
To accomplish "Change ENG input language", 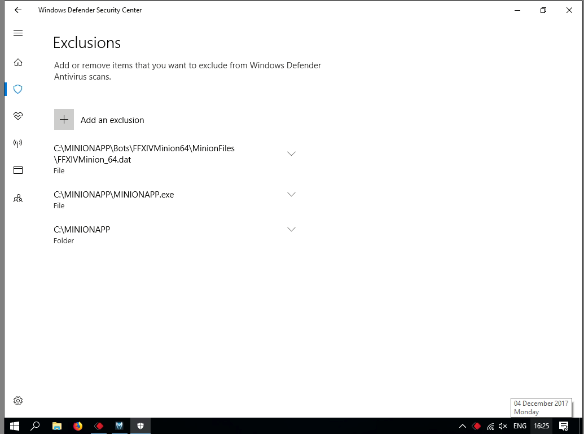I will (x=520, y=426).
